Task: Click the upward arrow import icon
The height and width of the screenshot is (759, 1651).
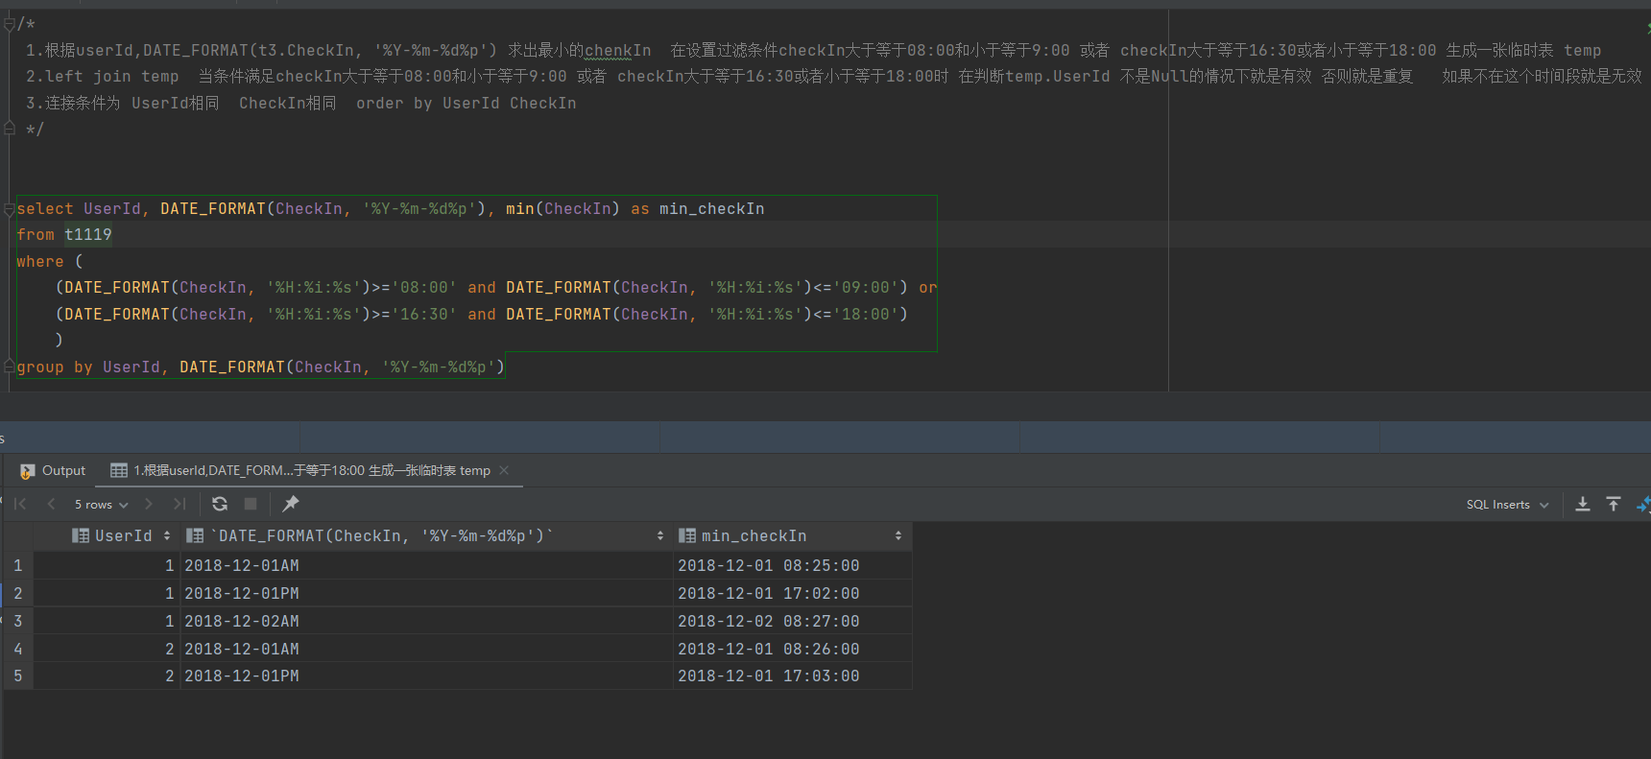Action: (x=1614, y=504)
